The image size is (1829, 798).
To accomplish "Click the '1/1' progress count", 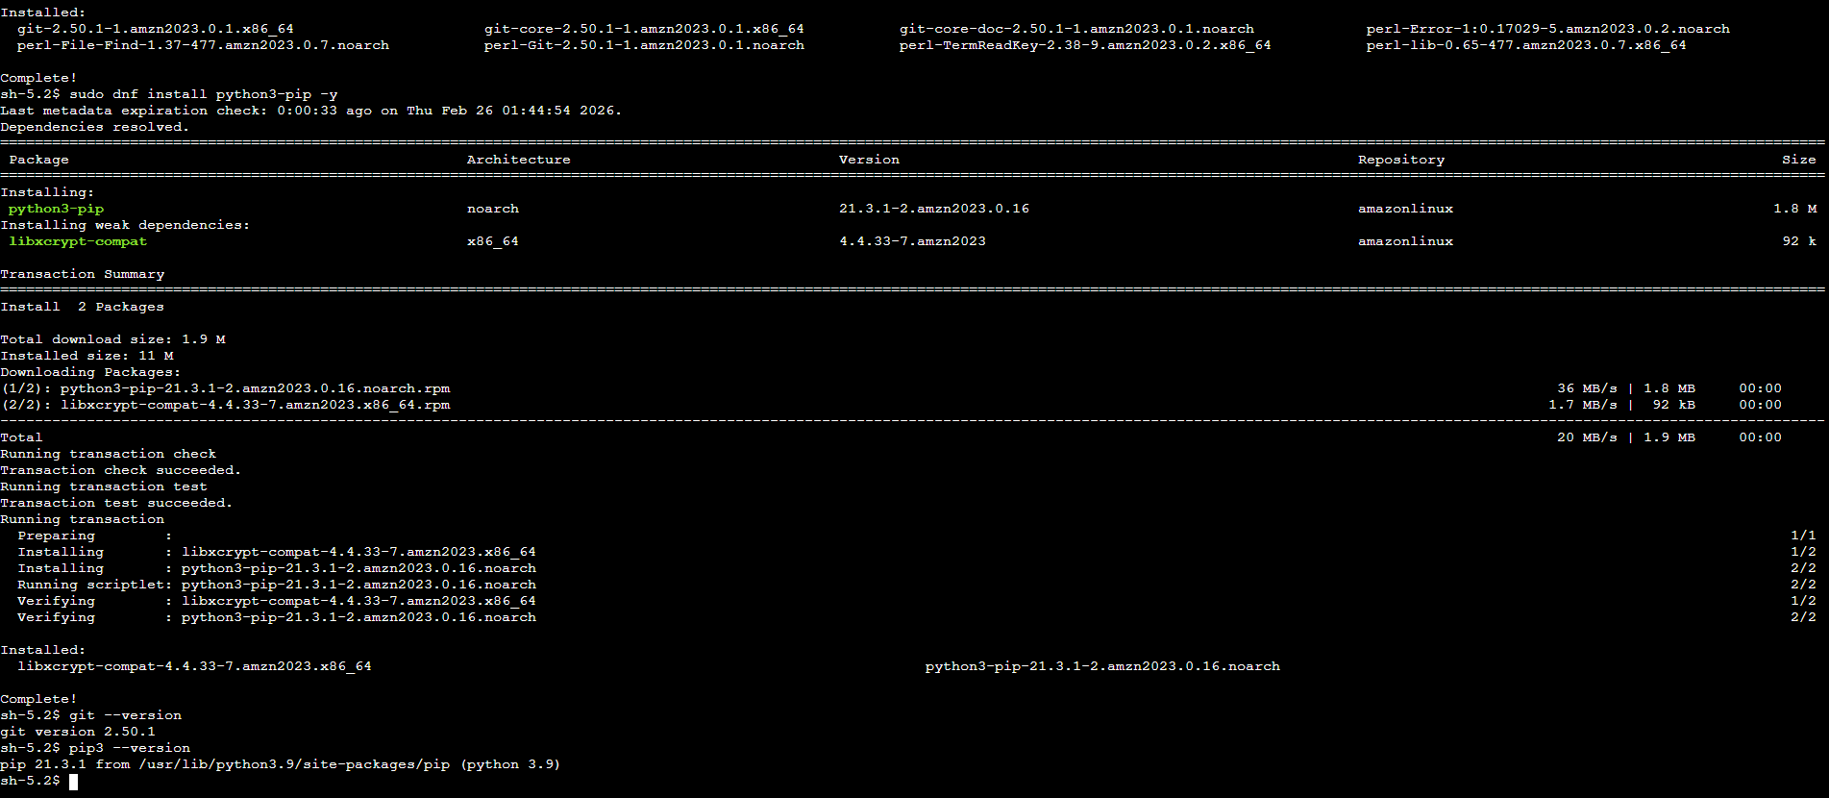I will click(x=1803, y=536).
